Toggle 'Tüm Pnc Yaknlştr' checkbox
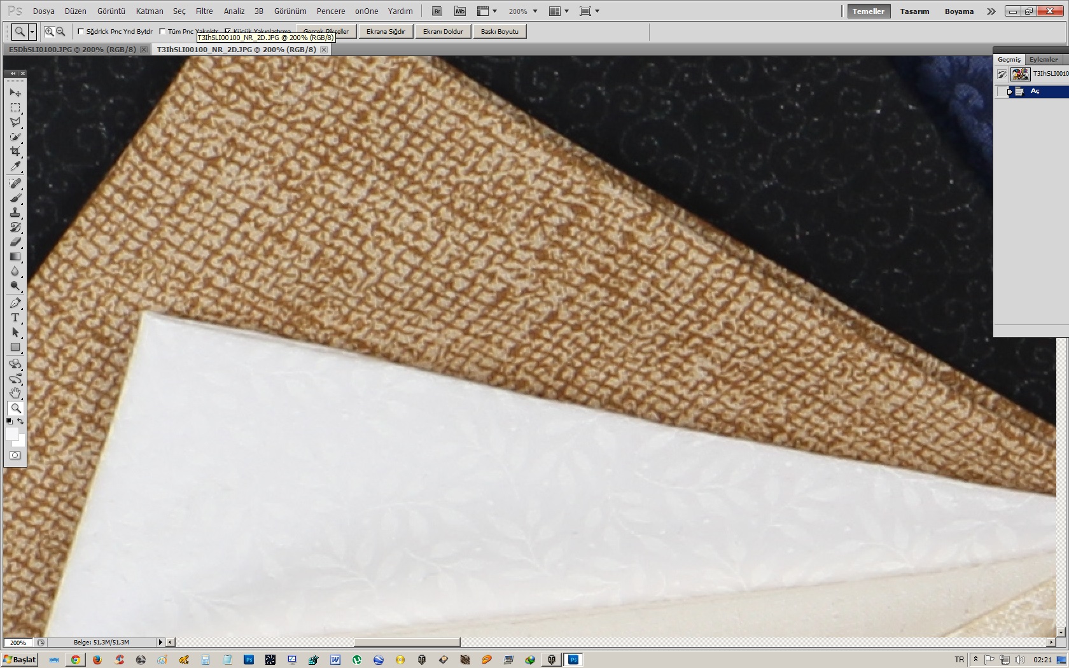Image resolution: width=1069 pixels, height=668 pixels. (162, 31)
